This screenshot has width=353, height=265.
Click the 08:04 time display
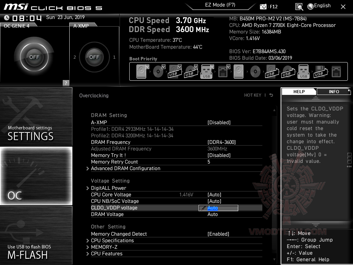click(27, 18)
